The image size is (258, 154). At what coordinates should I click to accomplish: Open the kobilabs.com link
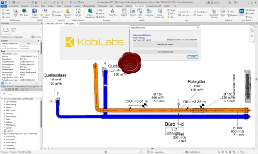click(142, 35)
